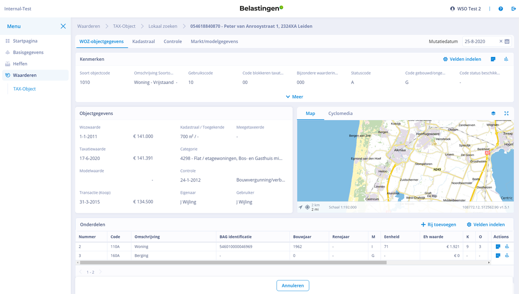Click the Kenmerken layout split icon
Image resolution: width=519 pixels, height=294 pixels.
point(506,59)
